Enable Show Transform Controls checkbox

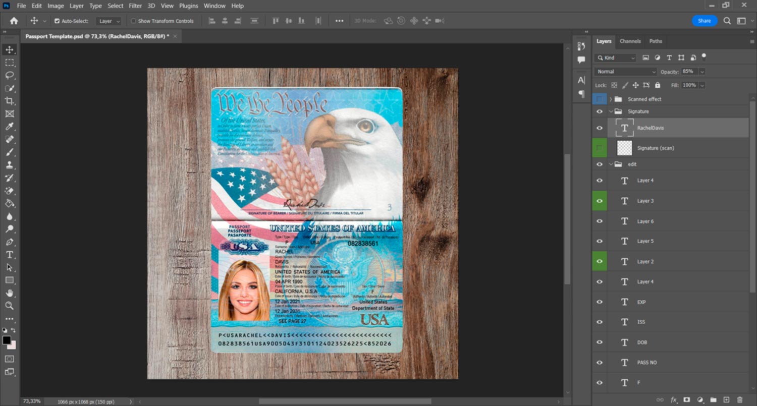point(134,21)
